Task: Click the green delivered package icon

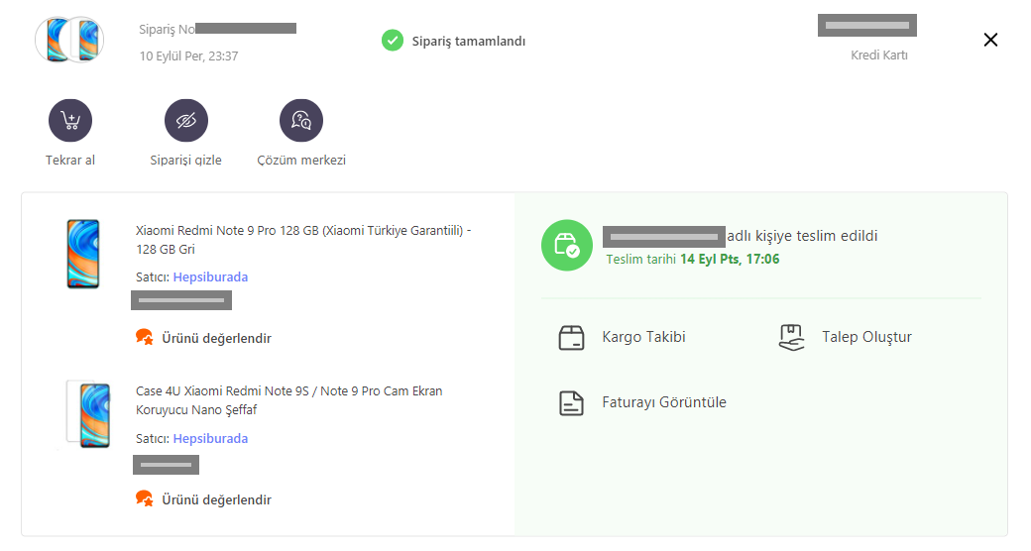Action: 567,245
